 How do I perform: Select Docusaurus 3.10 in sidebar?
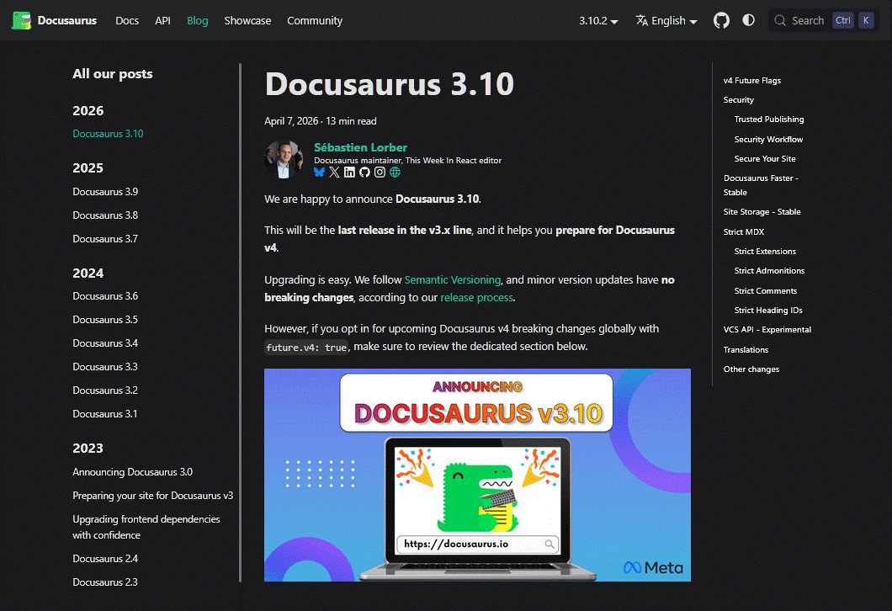pos(108,134)
